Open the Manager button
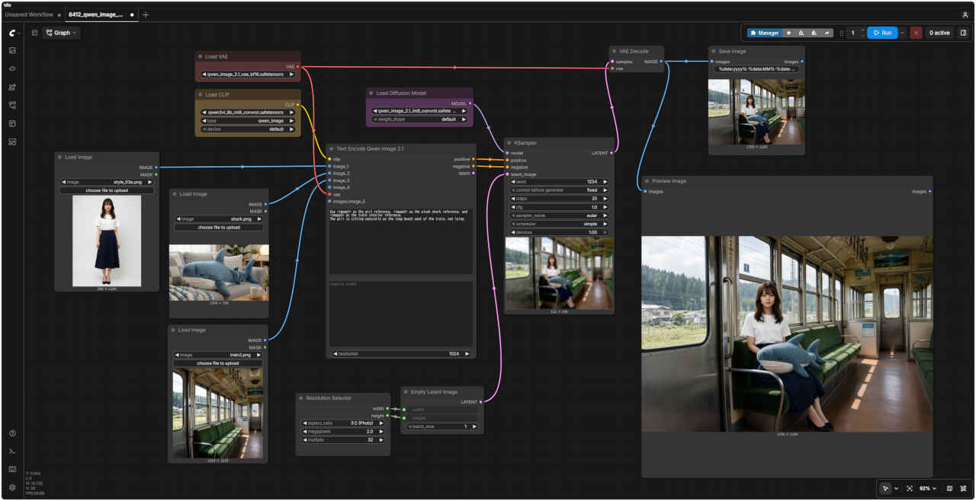The width and height of the screenshot is (976, 501). [x=764, y=33]
